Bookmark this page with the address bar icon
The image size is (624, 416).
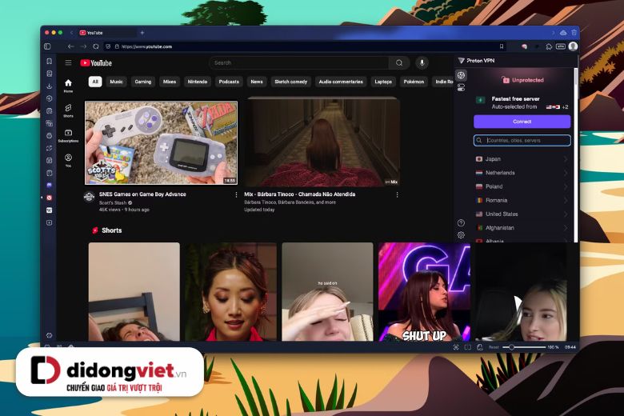pyautogui.click(x=502, y=46)
